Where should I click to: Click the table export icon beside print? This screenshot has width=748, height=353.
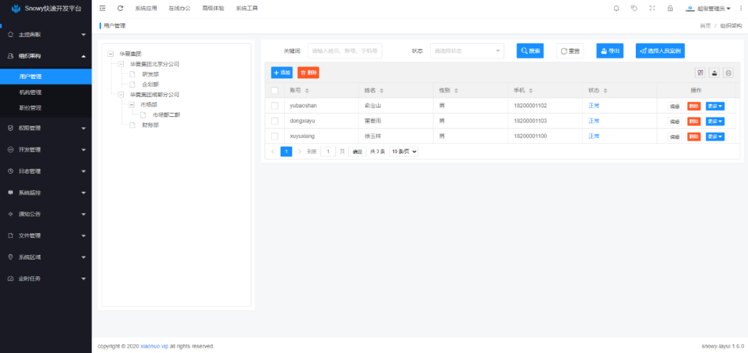click(x=714, y=73)
